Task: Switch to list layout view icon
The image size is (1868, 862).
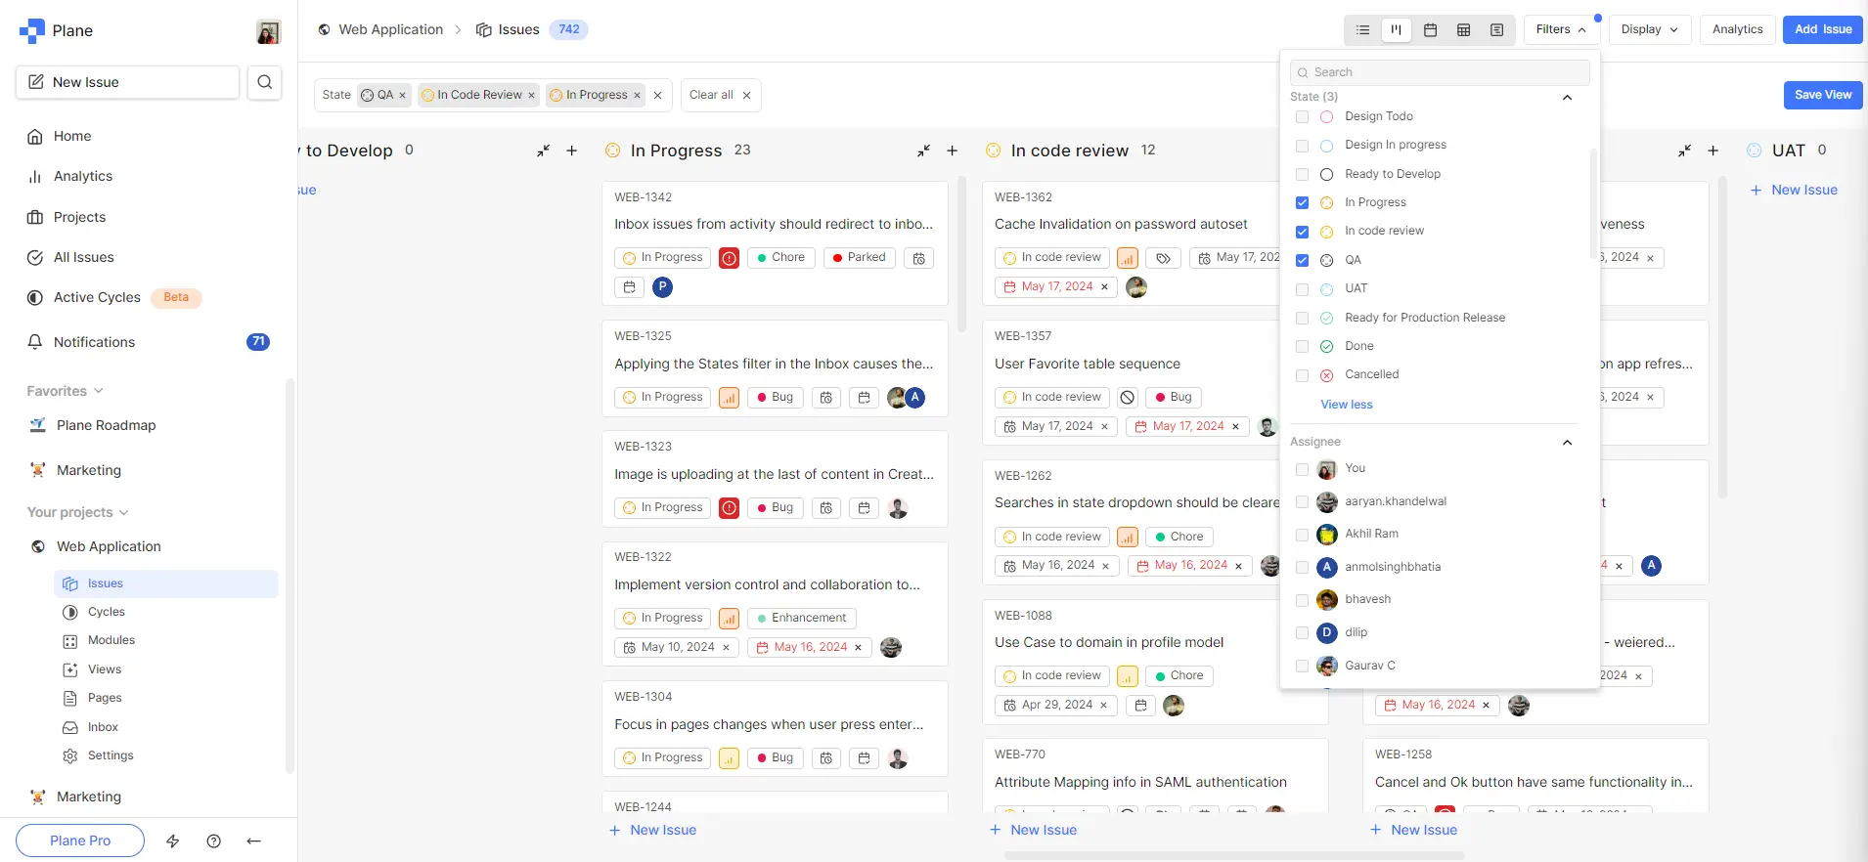Action: pos(1362,30)
